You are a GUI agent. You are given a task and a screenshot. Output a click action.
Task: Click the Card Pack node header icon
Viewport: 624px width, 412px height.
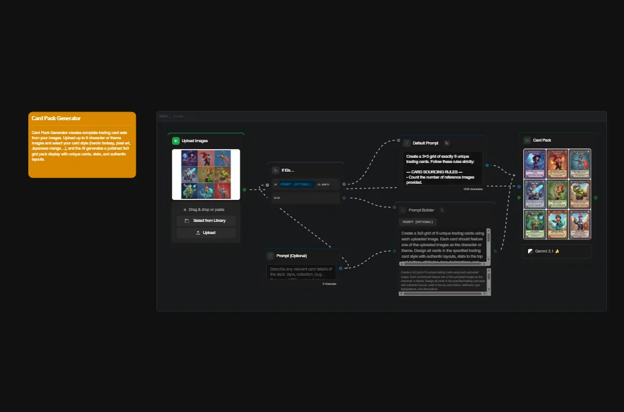coord(528,140)
